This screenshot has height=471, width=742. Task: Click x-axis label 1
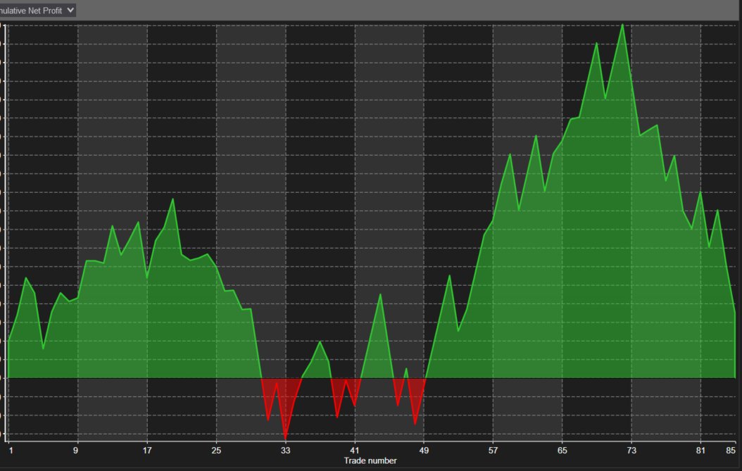pyautogui.click(x=11, y=450)
